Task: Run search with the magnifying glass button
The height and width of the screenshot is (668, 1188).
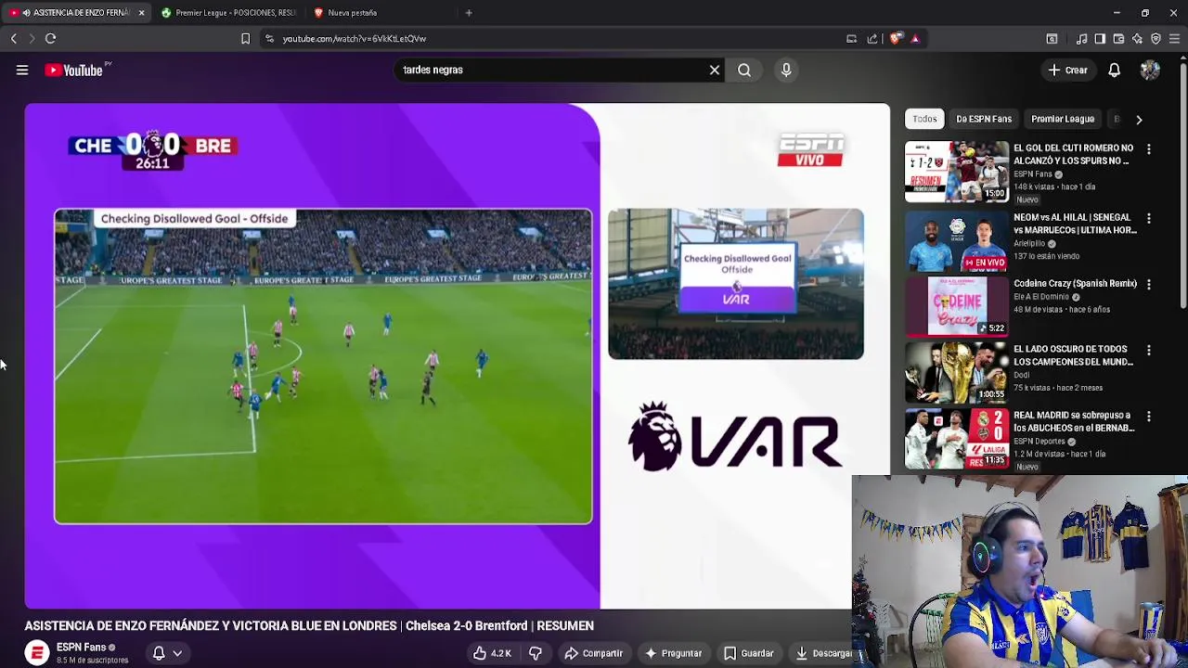Action: [x=744, y=70]
